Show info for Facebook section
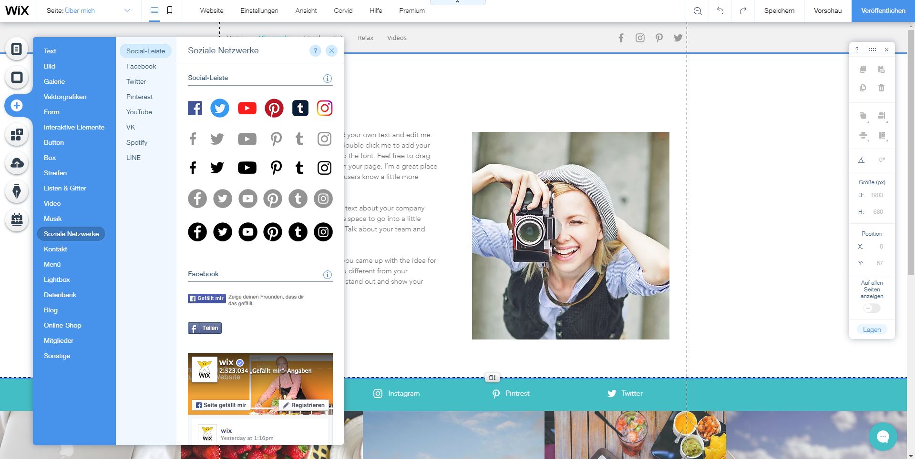Image resolution: width=915 pixels, height=459 pixels. point(328,275)
